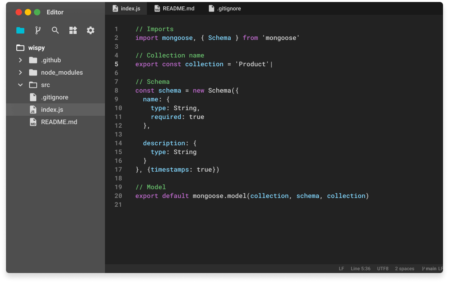This screenshot has width=449, height=283.
Task: Click line number 1 in gutter
Action: pyautogui.click(x=116, y=29)
